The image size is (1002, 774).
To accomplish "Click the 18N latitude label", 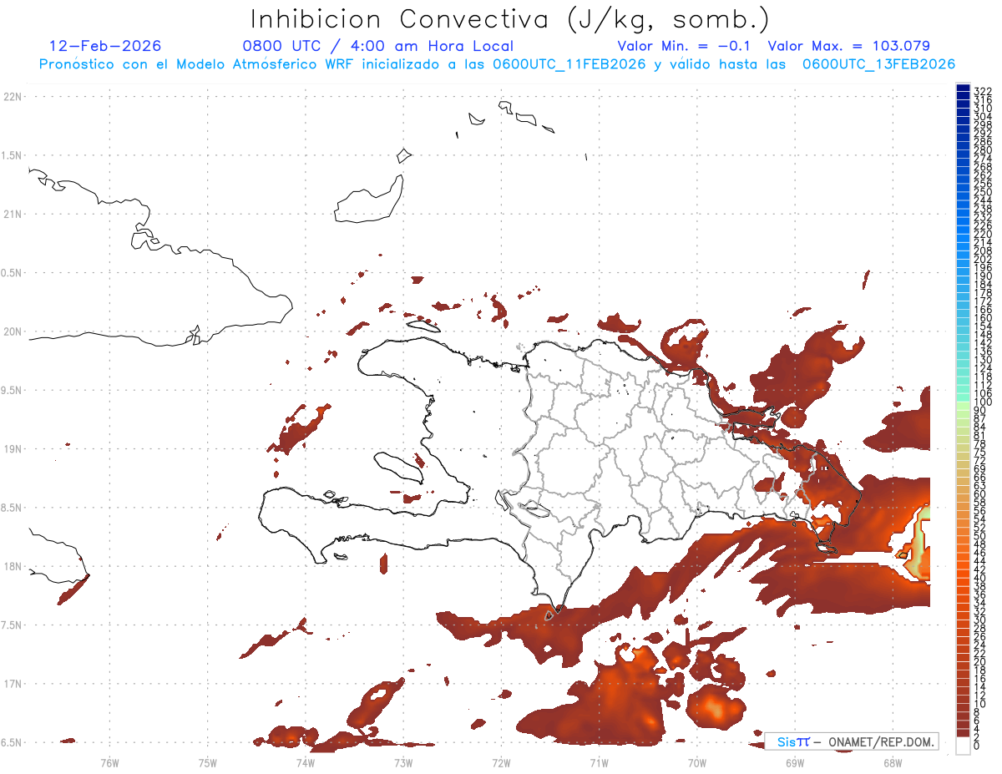I will tap(12, 566).
